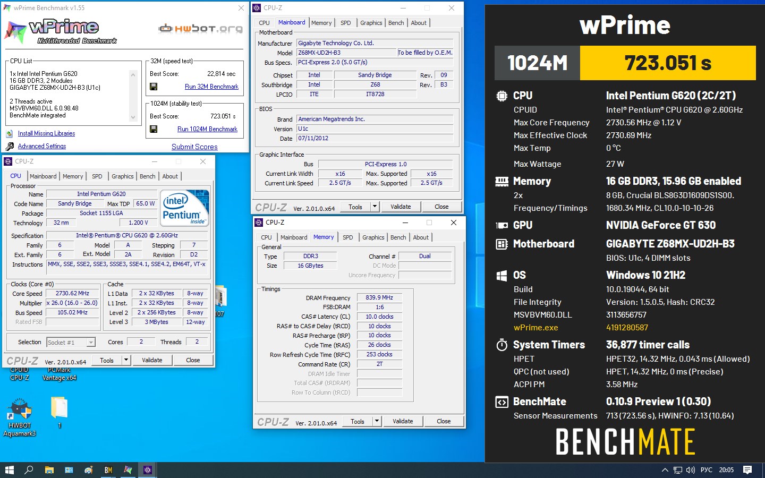Click Tools button in CPU-Z Mainboard window
This screenshot has width=765, height=478.
point(355,207)
